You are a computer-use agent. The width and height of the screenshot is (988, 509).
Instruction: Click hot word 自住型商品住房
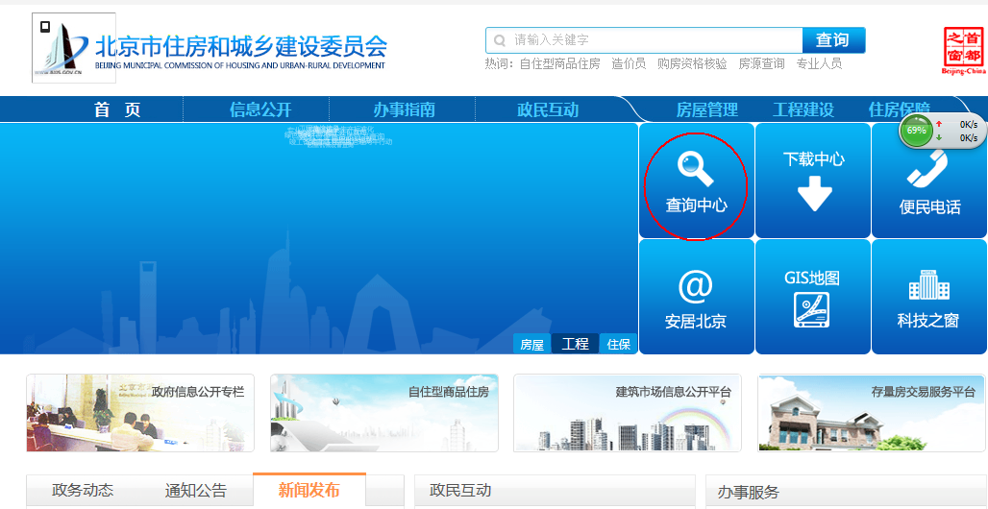coord(559,63)
